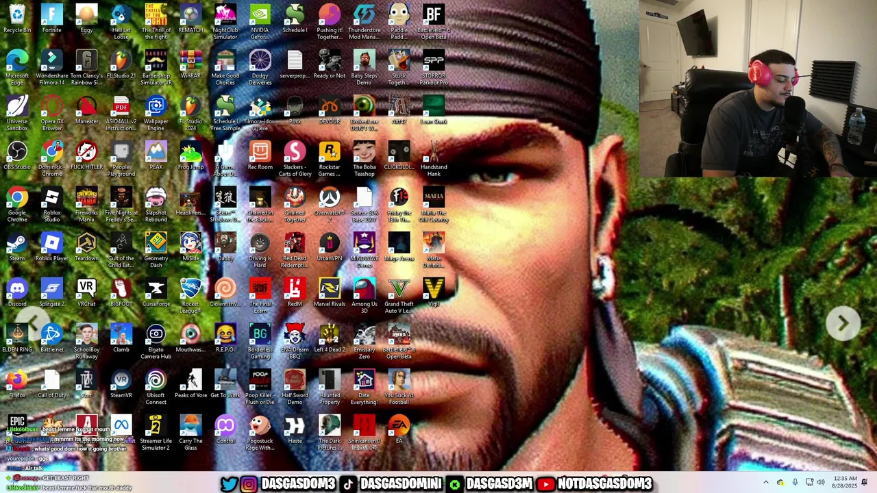Open the PEAK game shortcut

pyautogui.click(x=156, y=155)
